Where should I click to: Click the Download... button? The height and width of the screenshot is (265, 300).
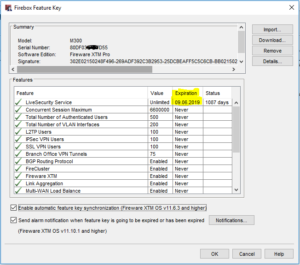pyautogui.click(x=272, y=40)
